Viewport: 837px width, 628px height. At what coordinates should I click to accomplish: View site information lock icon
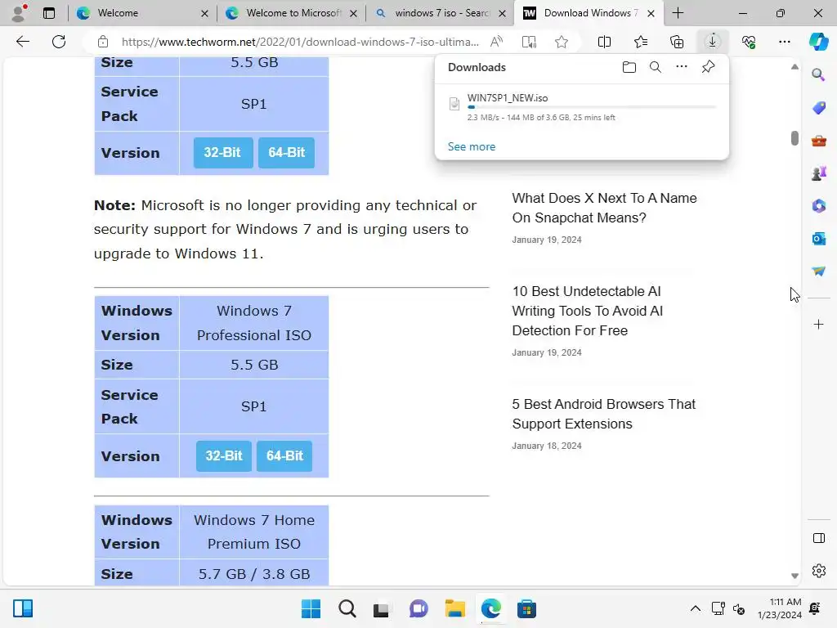pyautogui.click(x=103, y=42)
